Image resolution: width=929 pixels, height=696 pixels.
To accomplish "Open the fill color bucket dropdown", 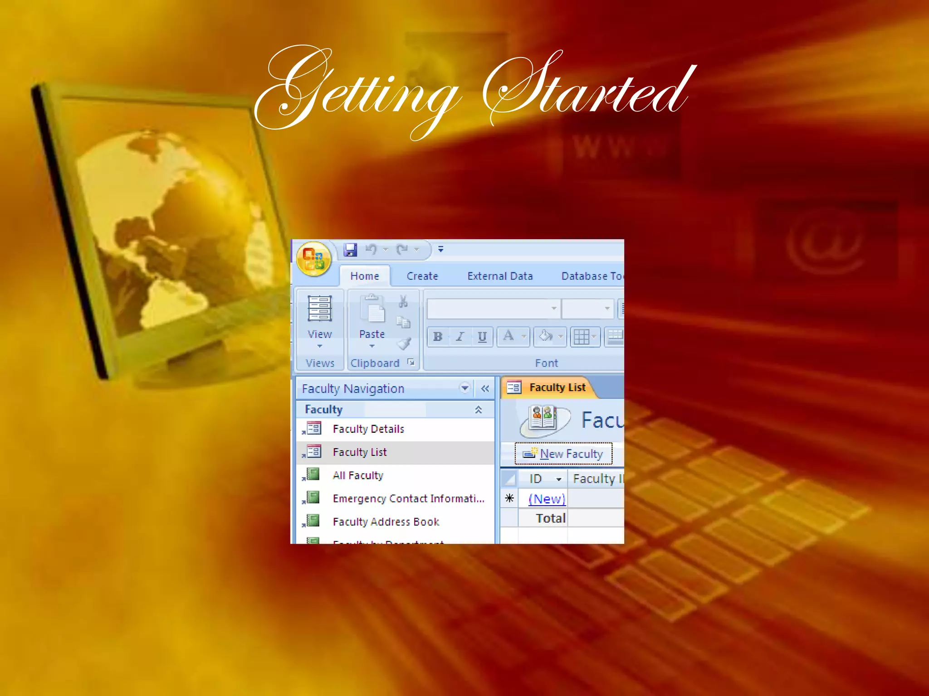I will 561,337.
